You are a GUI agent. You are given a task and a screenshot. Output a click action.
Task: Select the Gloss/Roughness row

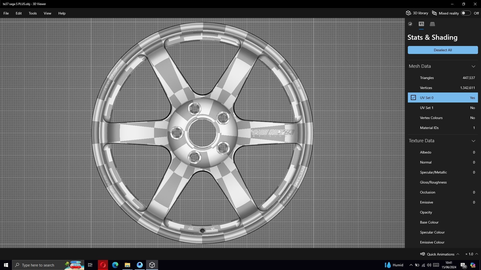443,182
